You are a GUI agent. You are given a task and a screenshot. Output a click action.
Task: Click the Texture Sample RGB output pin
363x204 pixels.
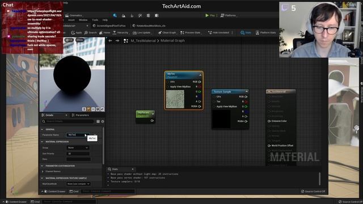click(x=246, y=97)
